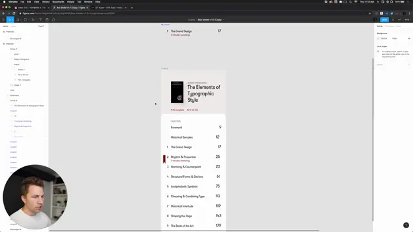The height and width of the screenshot is (232, 413).
Task: Switch to the Layers tab
Action: (5, 26)
